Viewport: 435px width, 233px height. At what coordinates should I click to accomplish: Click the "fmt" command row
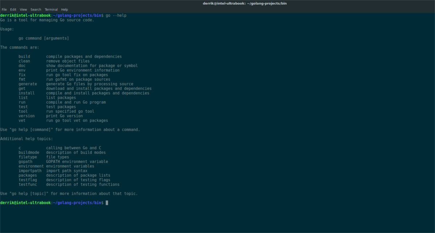[64, 79]
